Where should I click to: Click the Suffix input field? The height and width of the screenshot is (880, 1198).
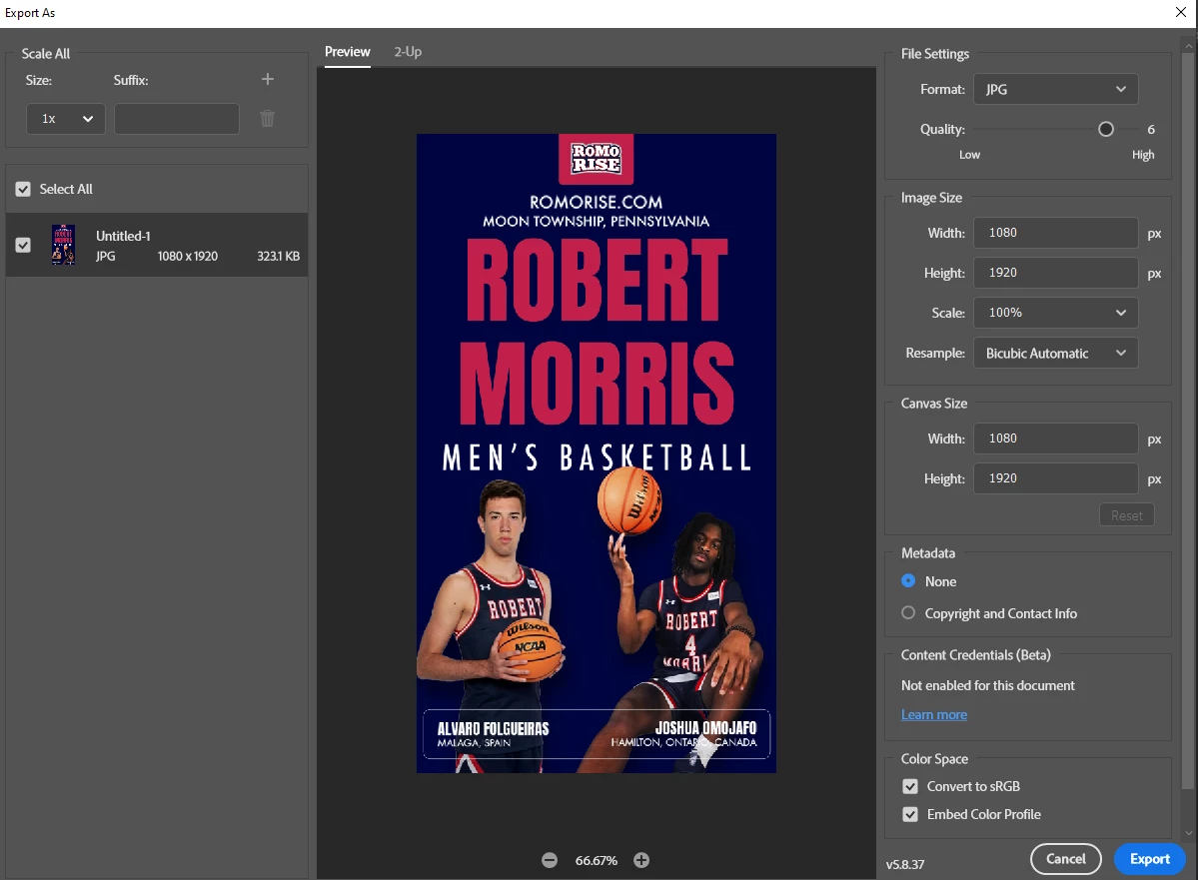click(177, 119)
